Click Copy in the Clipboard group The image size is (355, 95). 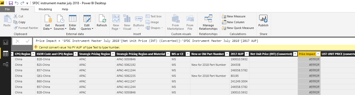19,22
